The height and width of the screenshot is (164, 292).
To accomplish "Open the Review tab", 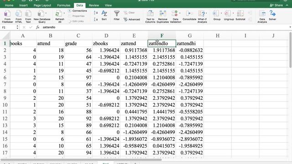I will [94, 5].
